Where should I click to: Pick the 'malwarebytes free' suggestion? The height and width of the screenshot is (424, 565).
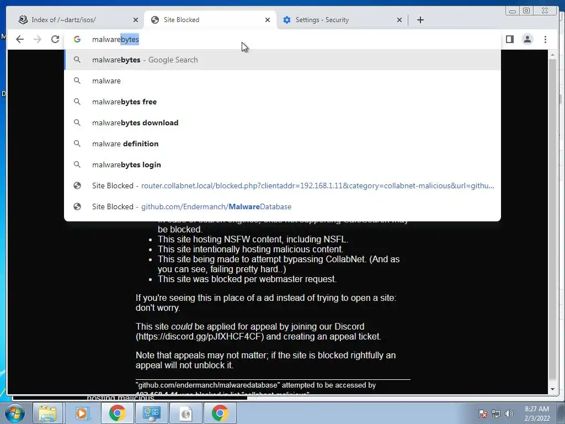pyautogui.click(x=282, y=102)
